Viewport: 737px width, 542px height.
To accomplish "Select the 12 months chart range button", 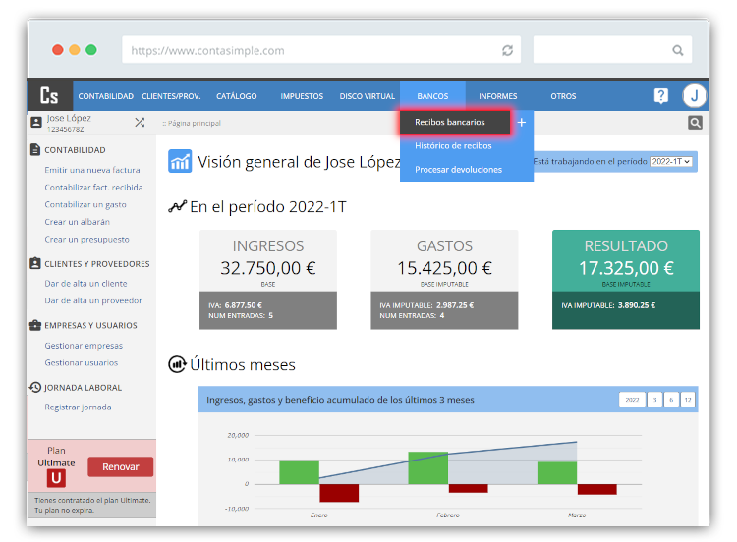I will point(688,400).
